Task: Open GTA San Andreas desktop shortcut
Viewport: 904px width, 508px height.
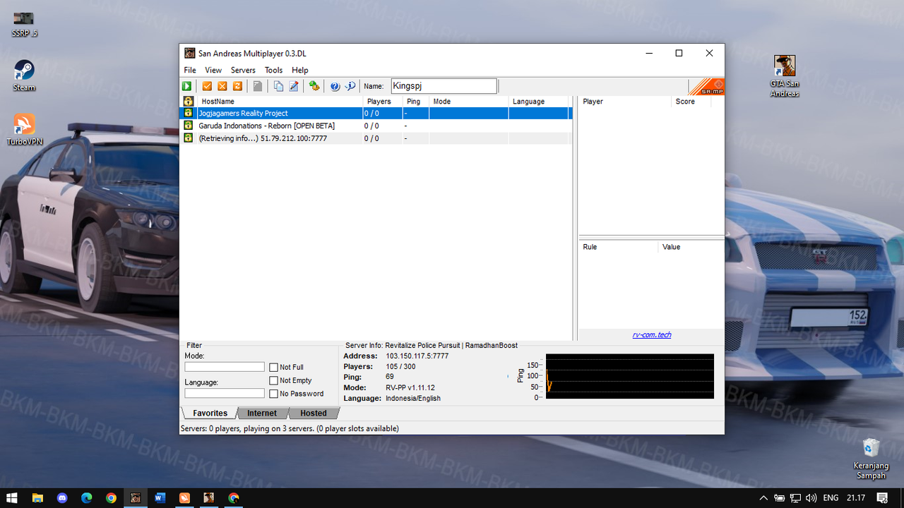Action: (785, 76)
